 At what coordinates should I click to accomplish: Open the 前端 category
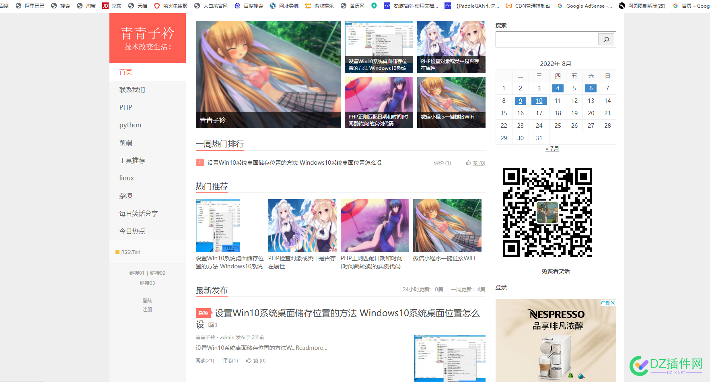coord(148,143)
